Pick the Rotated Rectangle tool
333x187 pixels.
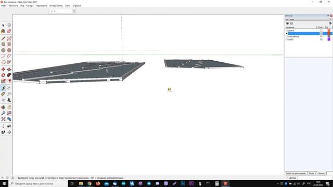(9, 44)
